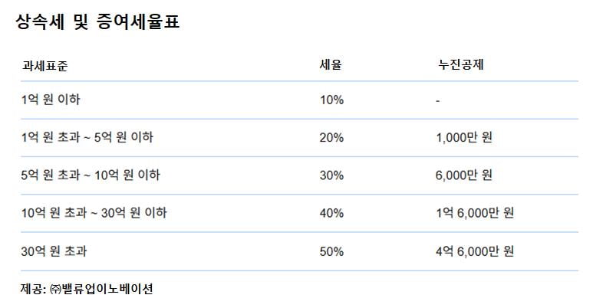Viewport: 593px width, 308px height.
Task: Click the 세율 column header
Action: (x=330, y=64)
